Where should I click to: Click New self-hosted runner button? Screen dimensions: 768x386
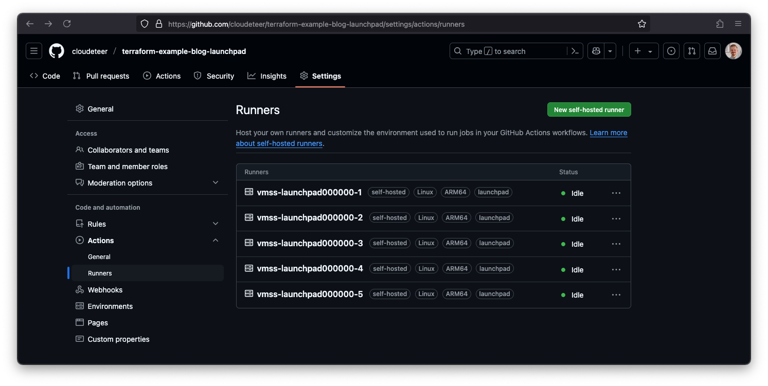point(589,109)
